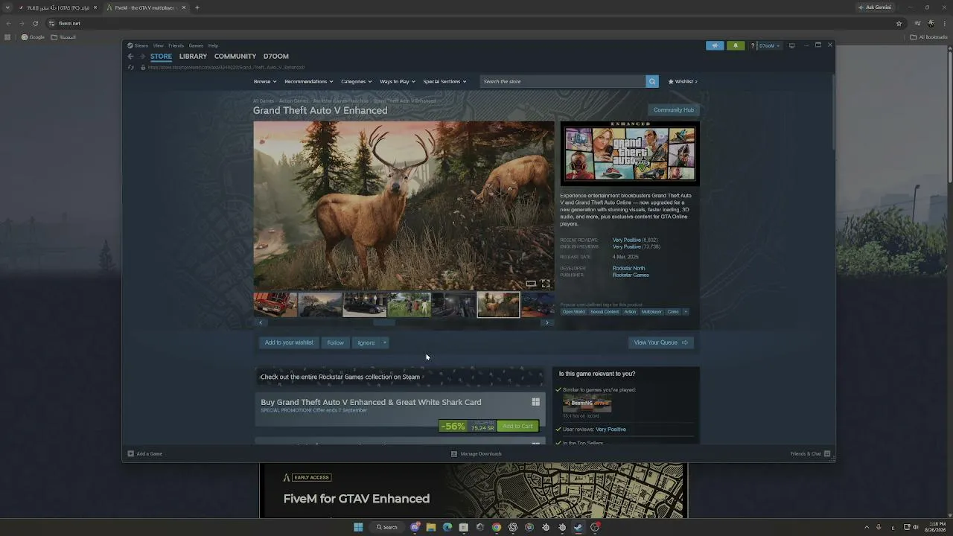Select the black sedan screenshot thumbnail
Screen dimensions: 953x536
(x=365, y=304)
